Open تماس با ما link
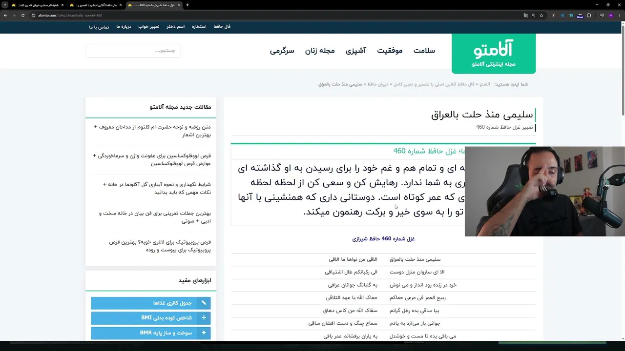This screenshot has width=625, height=351. point(99,27)
